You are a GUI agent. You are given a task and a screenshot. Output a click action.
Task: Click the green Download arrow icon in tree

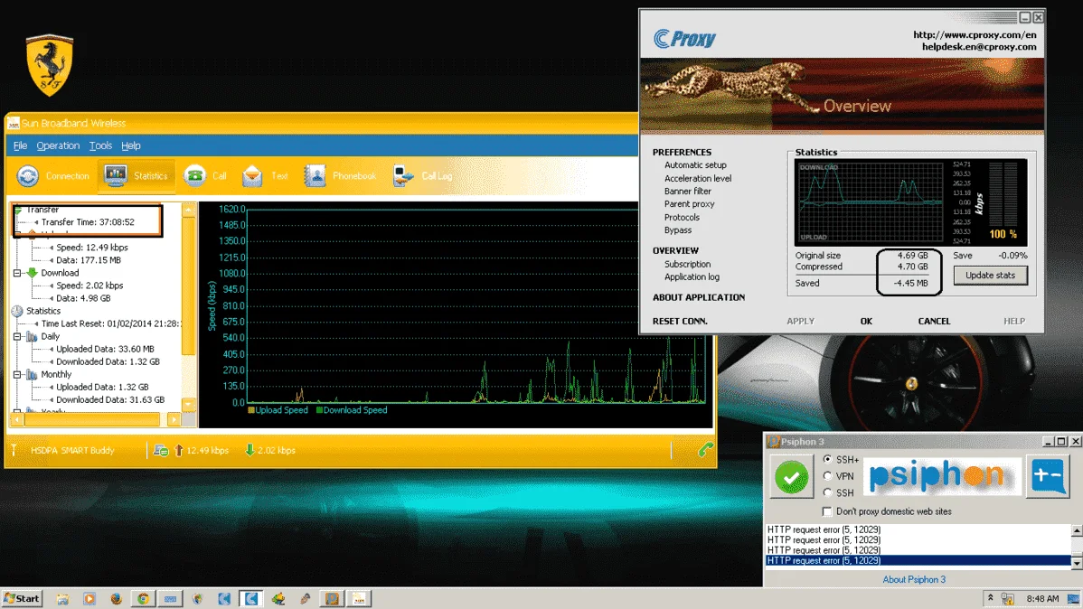32,273
